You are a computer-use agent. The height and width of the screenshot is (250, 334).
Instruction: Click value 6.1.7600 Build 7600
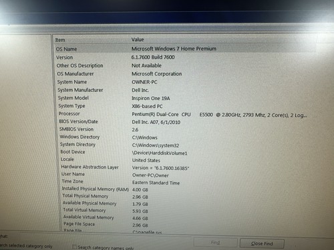point(153,57)
